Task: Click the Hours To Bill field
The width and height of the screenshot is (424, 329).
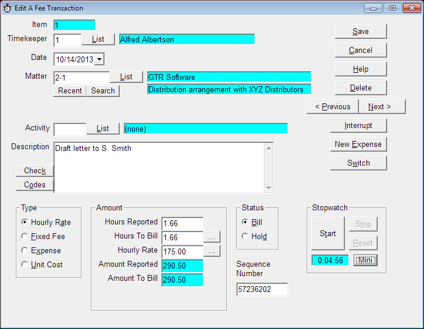Action: click(182, 238)
